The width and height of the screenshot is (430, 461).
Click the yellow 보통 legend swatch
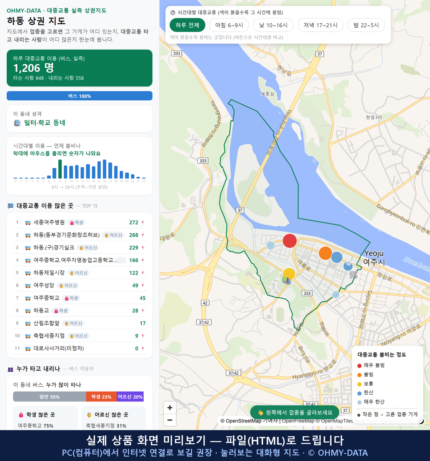coord(359,384)
